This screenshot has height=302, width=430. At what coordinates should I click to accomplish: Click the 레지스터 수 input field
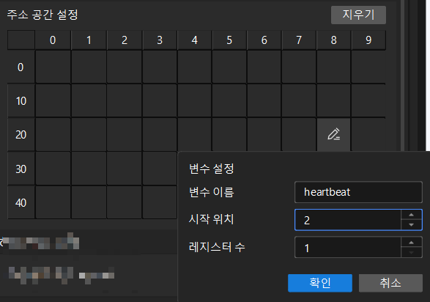348,248
